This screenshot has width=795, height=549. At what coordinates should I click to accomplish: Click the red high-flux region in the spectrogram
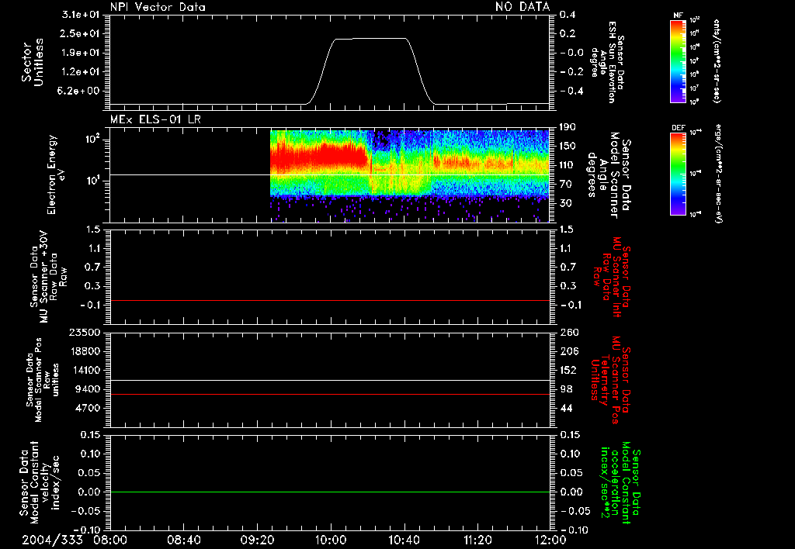319,156
